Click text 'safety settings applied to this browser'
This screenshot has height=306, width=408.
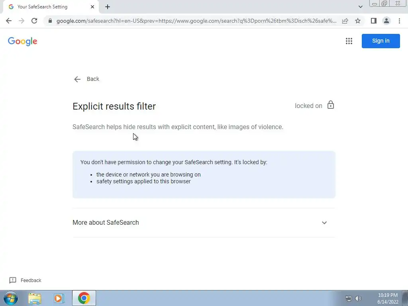(x=143, y=181)
